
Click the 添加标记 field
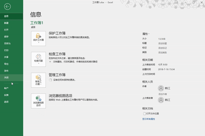point(163,48)
